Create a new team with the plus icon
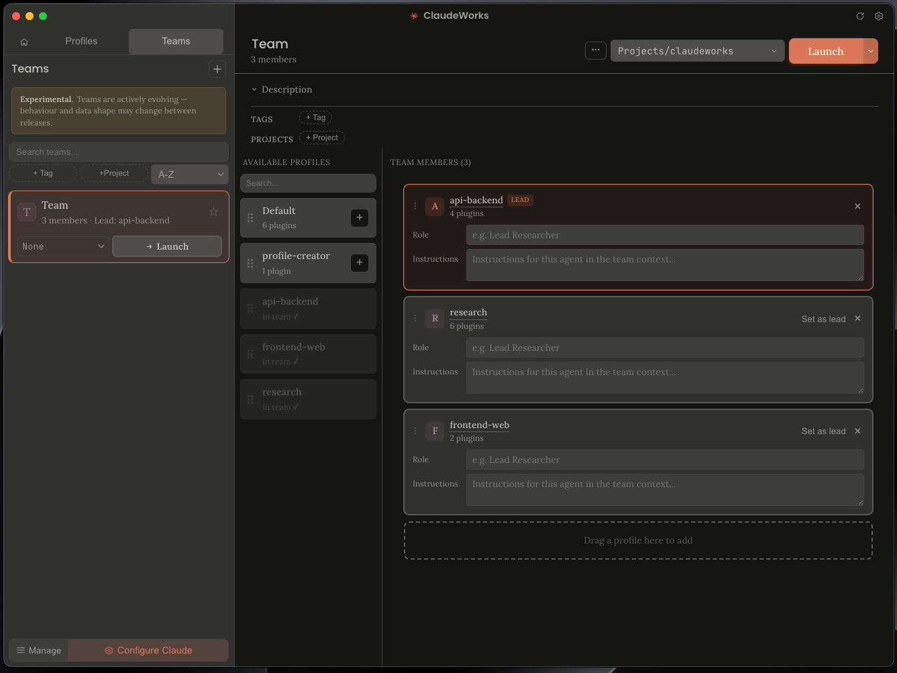897x673 pixels. point(217,68)
